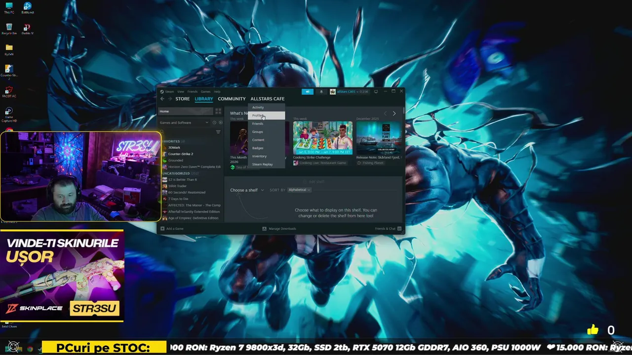632x355 pixels.
Task: Open the Counter-Strike 2 desktop shortcut
Action: 9,72
